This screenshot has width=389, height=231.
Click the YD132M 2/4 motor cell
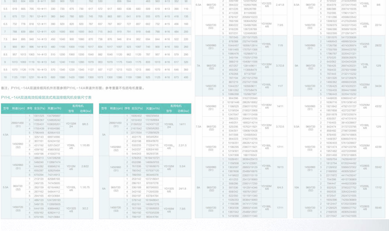pos(71,124)
